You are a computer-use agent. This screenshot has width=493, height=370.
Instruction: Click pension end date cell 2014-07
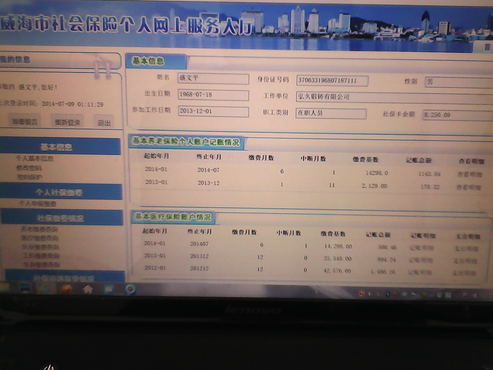pos(209,170)
